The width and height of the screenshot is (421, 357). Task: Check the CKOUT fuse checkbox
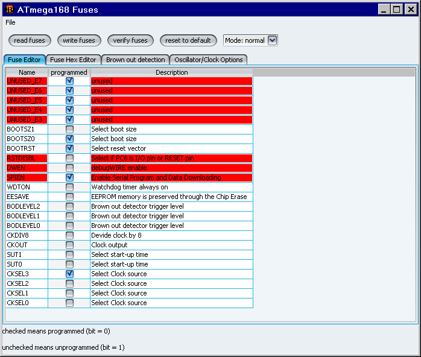[x=69, y=245]
